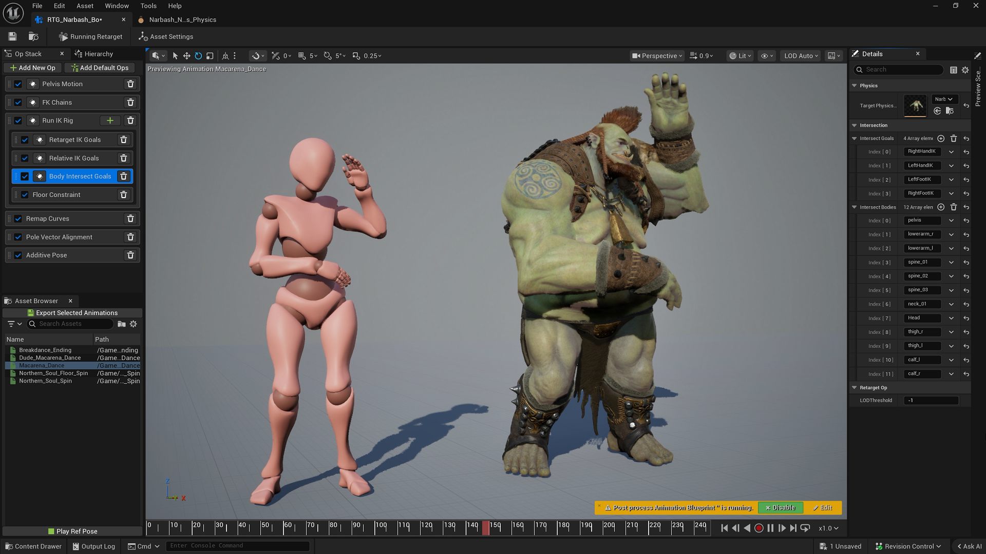Collapse the Intersection section in Details
986x554 pixels.
855,125
